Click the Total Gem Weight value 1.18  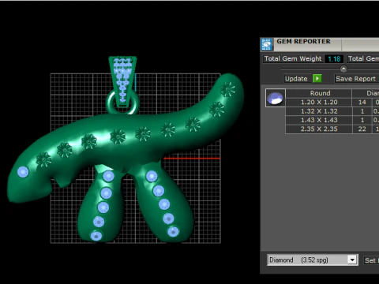[x=334, y=58]
